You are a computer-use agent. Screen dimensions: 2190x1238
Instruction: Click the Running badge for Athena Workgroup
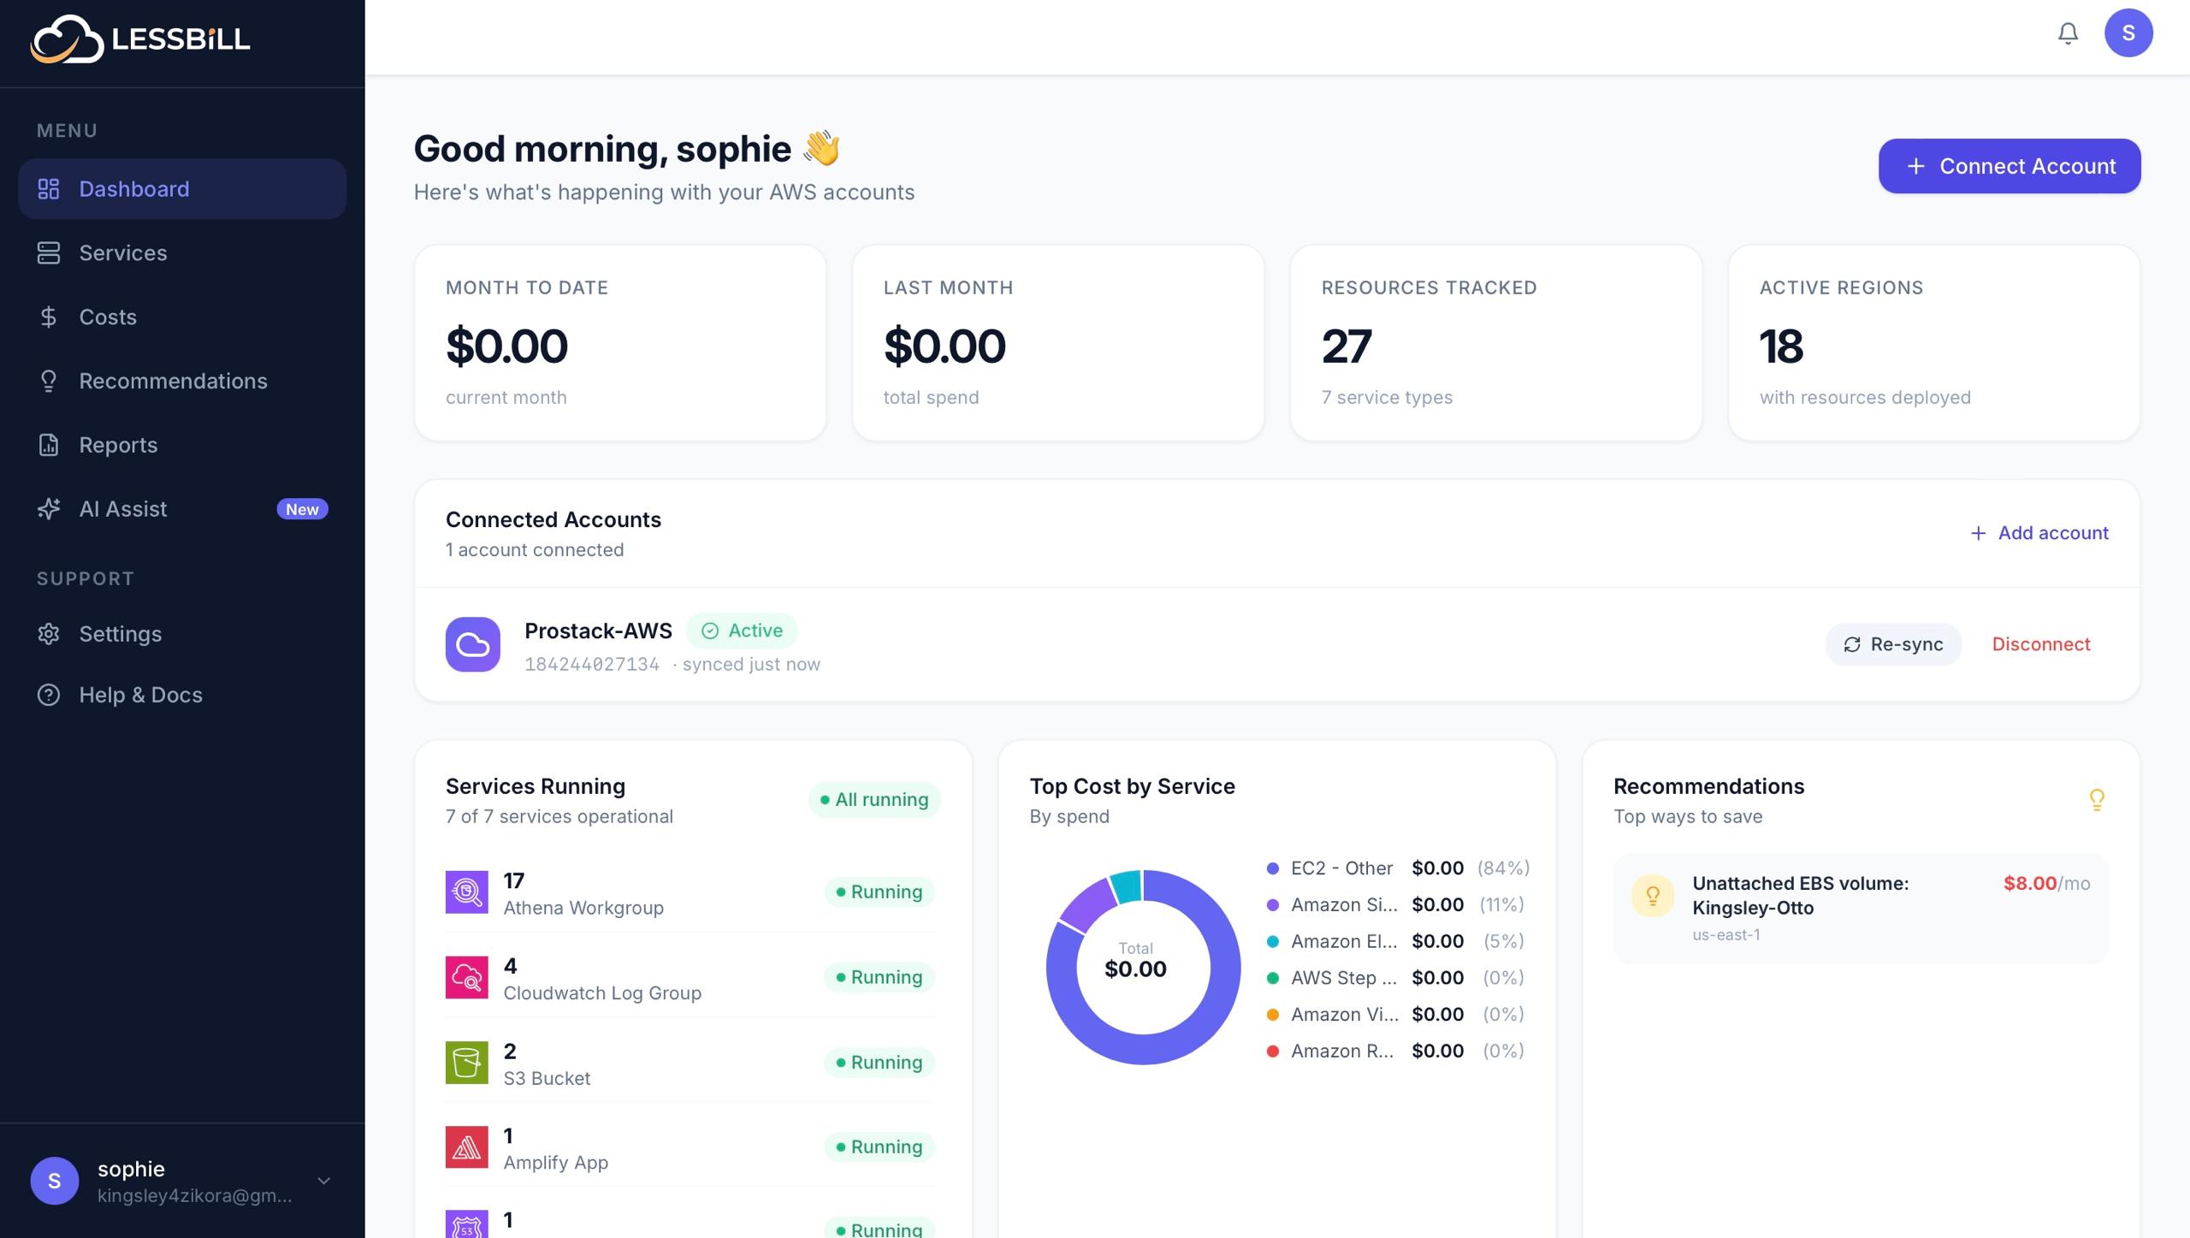pos(879,892)
